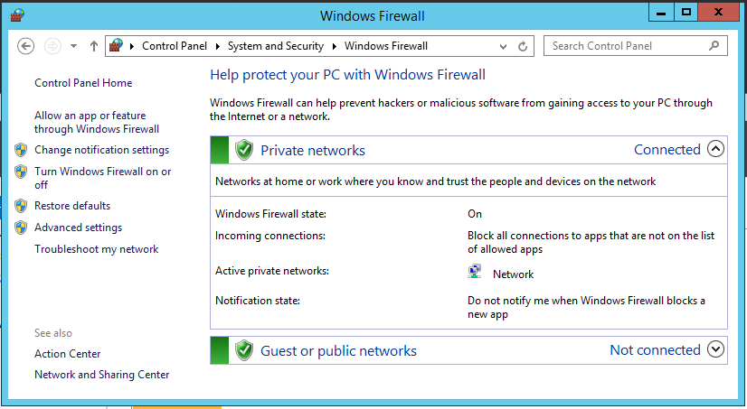Collapse the Private networks section
747x409 pixels.
[x=715, y=149]
